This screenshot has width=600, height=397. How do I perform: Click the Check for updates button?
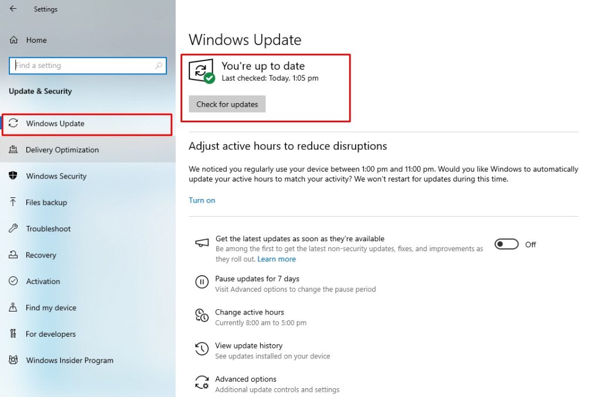(227, 104)
